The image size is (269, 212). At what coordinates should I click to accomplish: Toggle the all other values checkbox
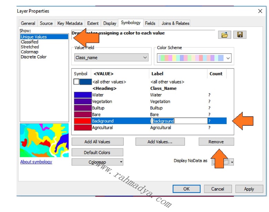click(77, 82)
